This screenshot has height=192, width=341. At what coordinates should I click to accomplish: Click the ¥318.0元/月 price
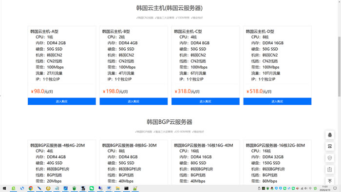187,91
